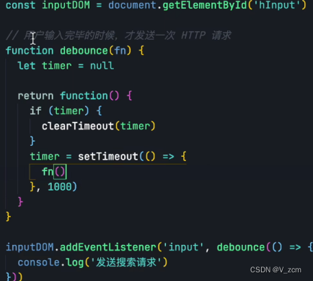The width and height of the screenshot is (313, 281).
Task: Click 'console' in the log statement
Action: tap(39, 262)
